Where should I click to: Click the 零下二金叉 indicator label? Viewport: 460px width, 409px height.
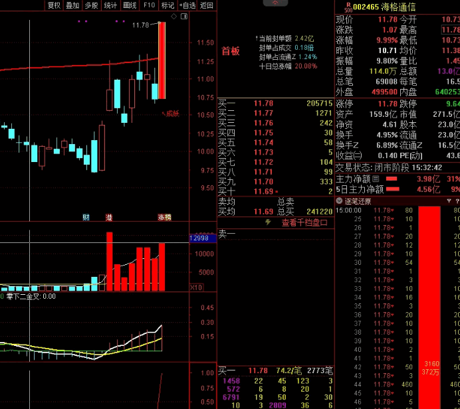point(31,296)
